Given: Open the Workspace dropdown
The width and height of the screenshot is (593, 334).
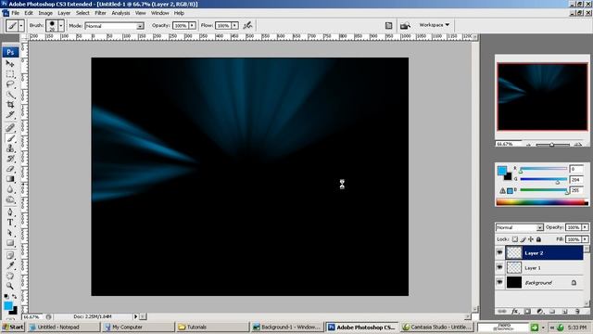Looking at the screenshot, I should click(435, 25).
